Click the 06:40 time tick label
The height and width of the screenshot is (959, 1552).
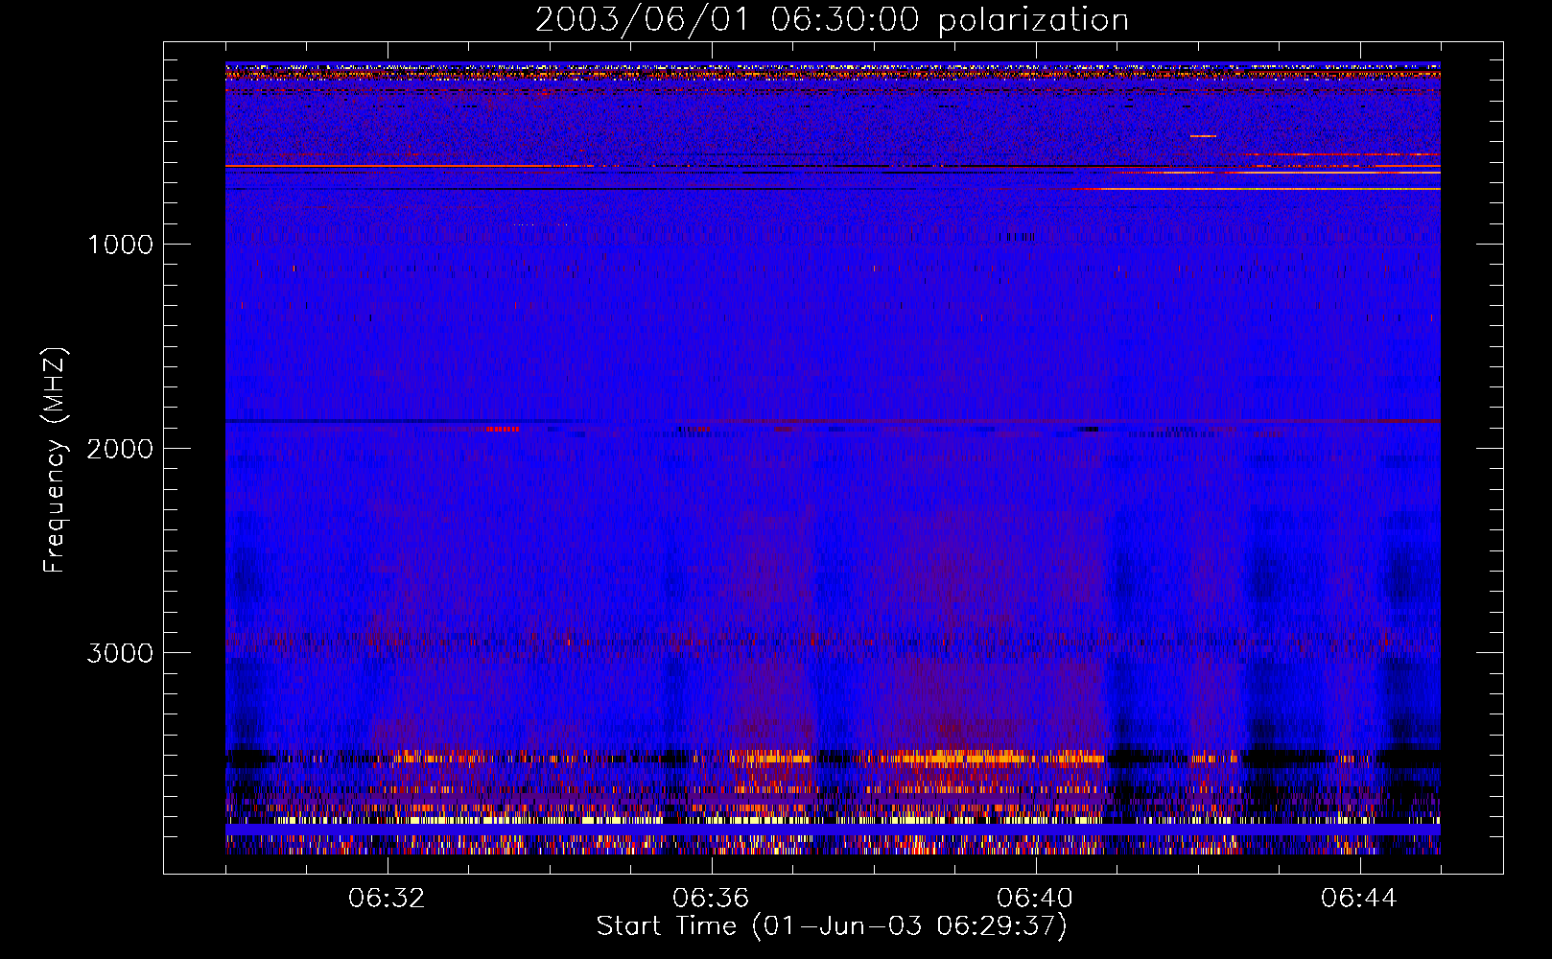(1035, 899)
